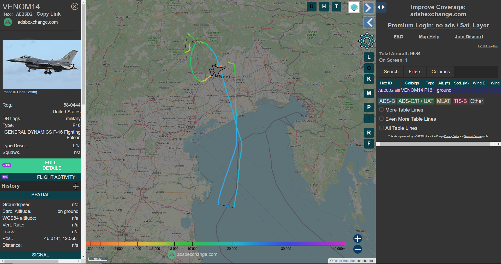Sort table by Type column
The height and width of the screenshot is (264, 501).
pyautogui.click(x=430, y=83)
